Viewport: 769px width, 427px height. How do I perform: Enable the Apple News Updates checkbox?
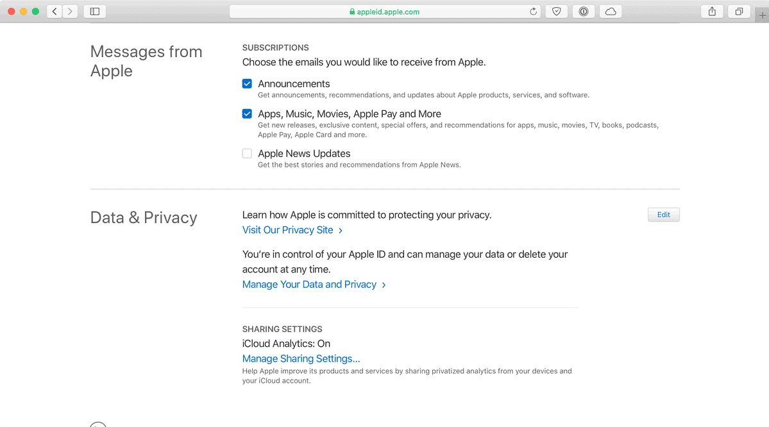coord(247,153)
